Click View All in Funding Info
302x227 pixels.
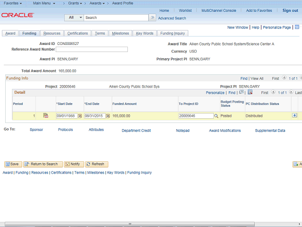pyautogui.click(x=257, y=79)
